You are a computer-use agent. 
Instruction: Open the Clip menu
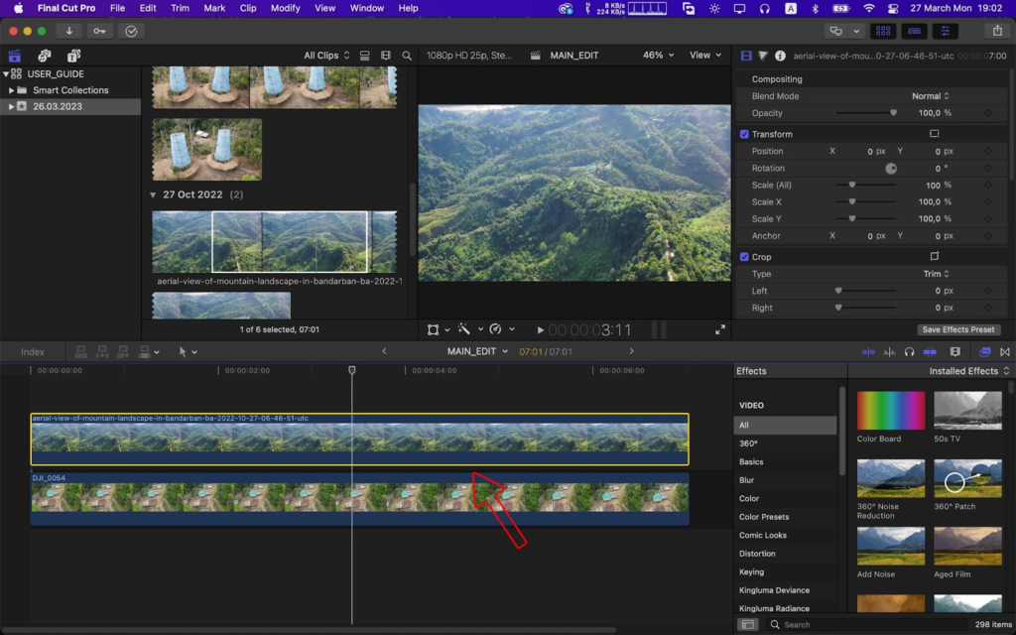[247, 8]
